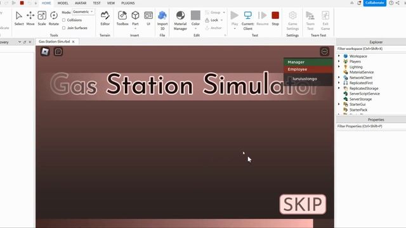
Task: Click the Workspace globe icon
Action: pyautogui.click(x=345, y=56)
